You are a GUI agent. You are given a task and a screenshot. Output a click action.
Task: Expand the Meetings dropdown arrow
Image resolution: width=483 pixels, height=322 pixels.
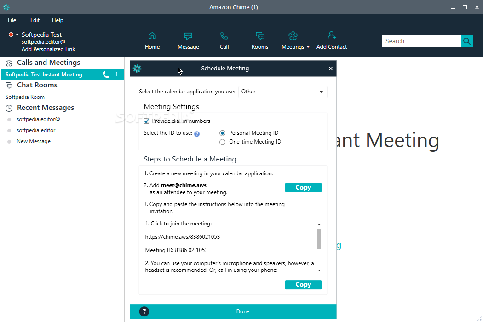(x=308, y=47)
